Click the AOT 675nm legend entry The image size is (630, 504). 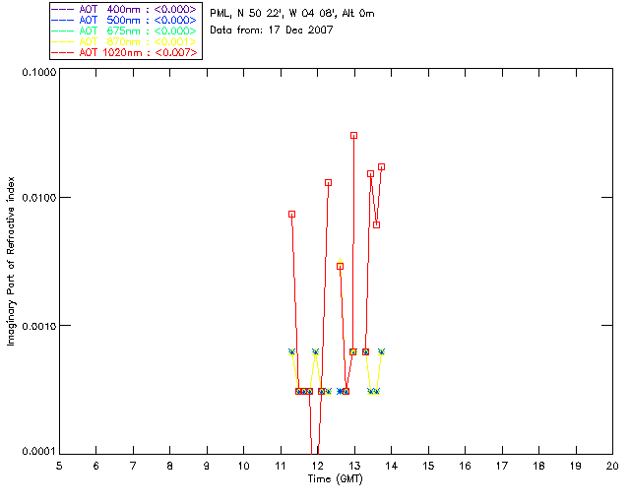124,31
